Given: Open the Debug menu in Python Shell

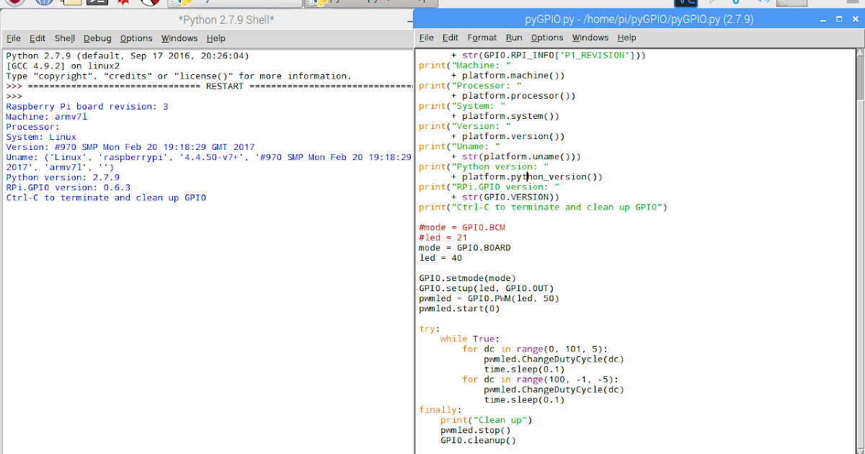Looking at the screenshot, I should 97,38.
